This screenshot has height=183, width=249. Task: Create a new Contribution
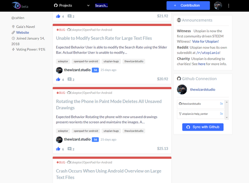(x=188, y=5)
